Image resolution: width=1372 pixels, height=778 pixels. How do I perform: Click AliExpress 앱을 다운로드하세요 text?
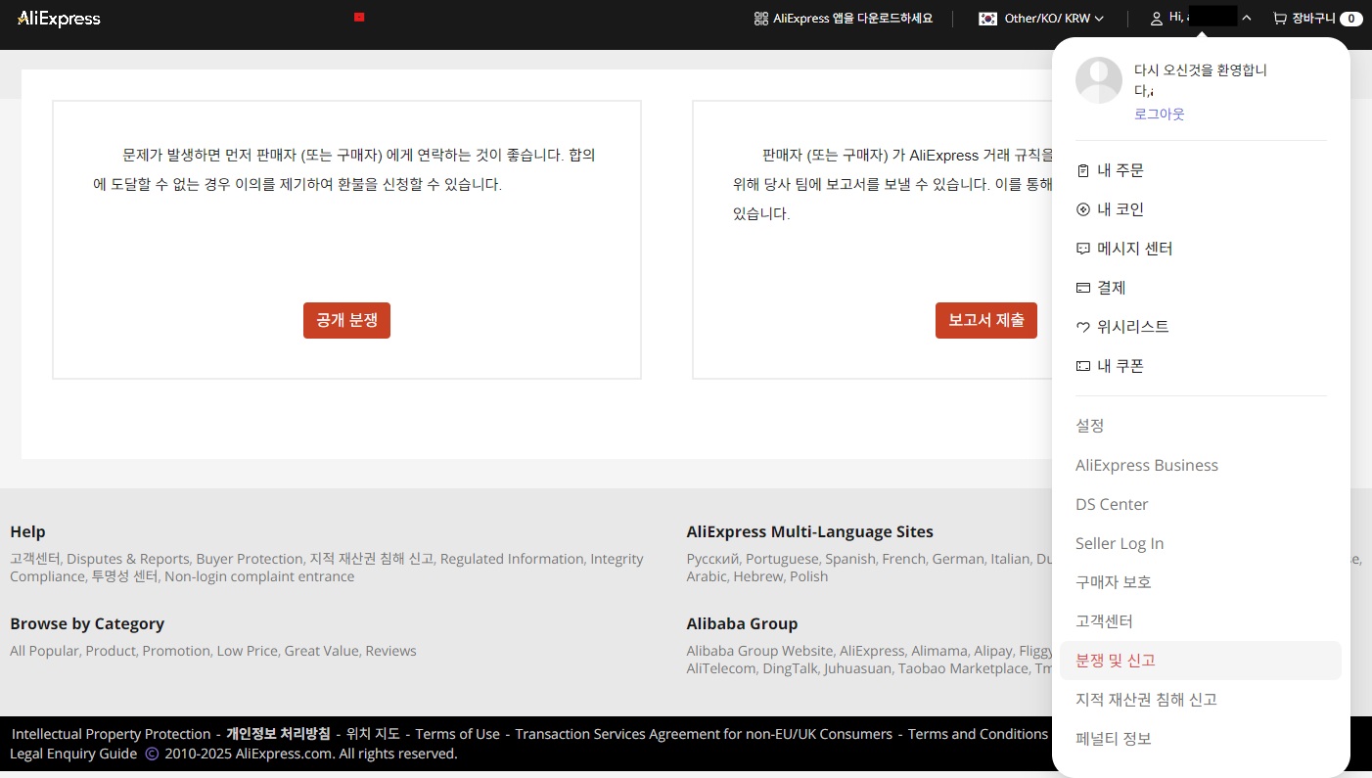pos(853,19)
